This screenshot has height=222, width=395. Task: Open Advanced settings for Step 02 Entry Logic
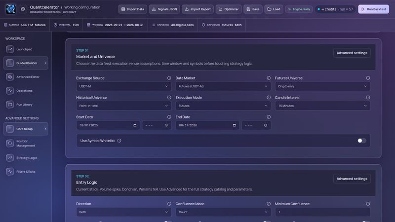pos(352,179)
